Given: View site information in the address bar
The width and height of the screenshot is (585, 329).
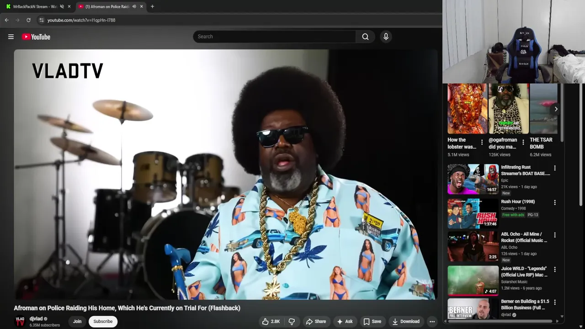Looking at the screenshot, I should point(42,20).
